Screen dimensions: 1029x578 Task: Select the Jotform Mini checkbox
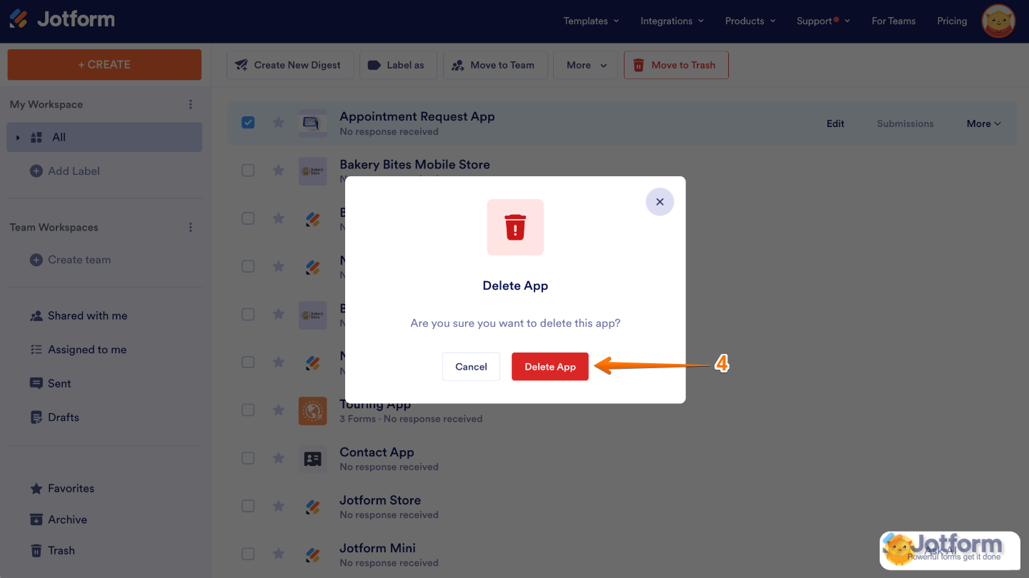[x=248, y=554]
